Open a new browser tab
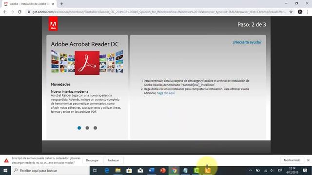The width and height of the screenshot is (312, 175). pos(62,4)
